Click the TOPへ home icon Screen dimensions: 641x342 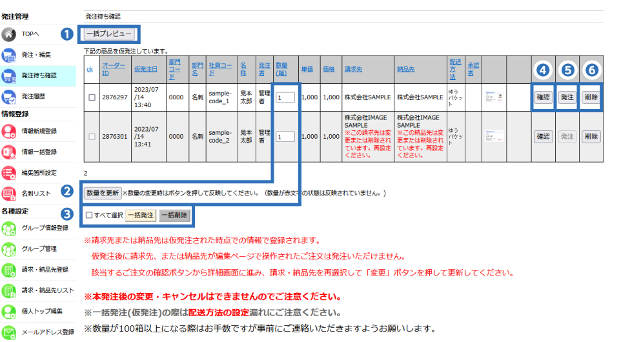click(x=9, y=34)
